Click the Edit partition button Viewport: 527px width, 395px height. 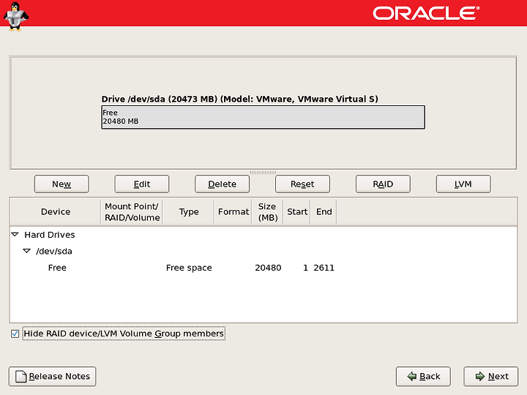142,184
